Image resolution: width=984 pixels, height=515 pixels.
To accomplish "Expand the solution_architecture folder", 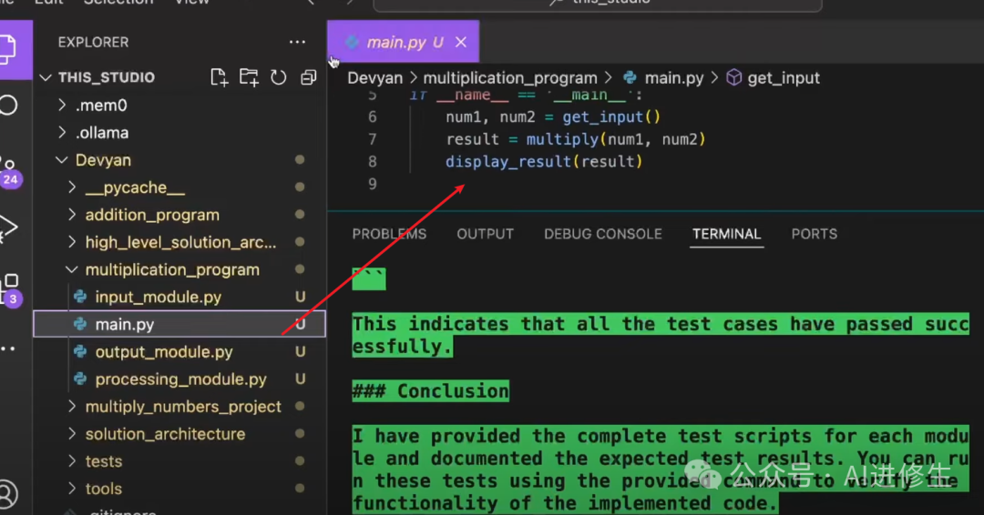I will pos(72,433).
